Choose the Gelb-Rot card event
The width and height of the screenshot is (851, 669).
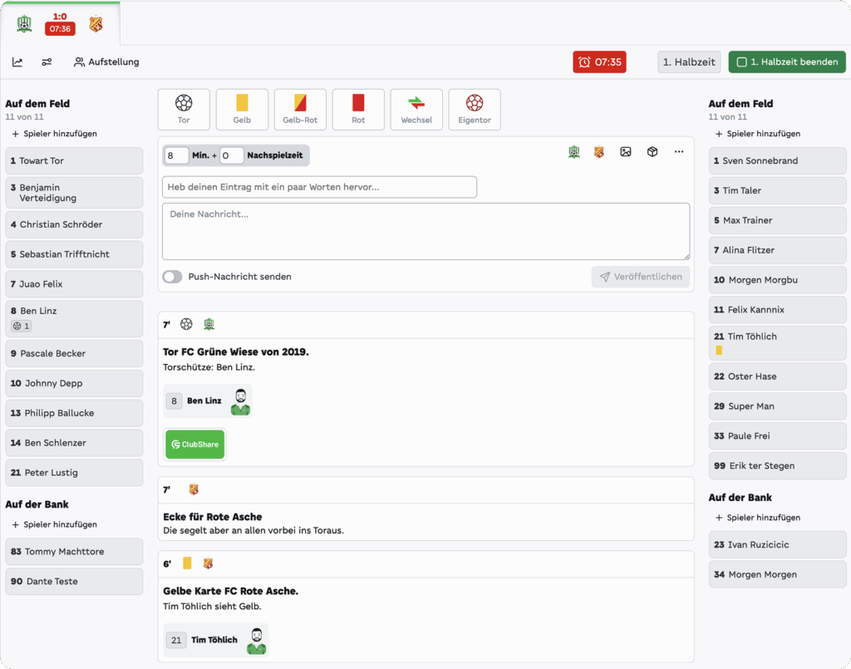(x=300, y=110)
